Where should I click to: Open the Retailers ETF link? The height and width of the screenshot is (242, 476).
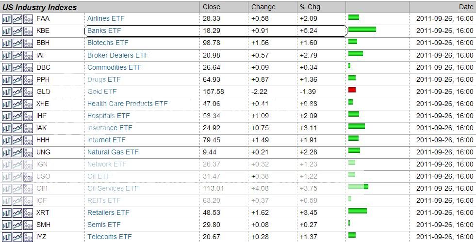(x=108, y=212)
